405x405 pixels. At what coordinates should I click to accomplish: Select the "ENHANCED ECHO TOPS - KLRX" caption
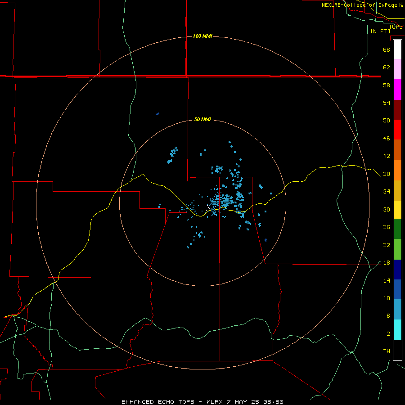[x=173, y=402]
